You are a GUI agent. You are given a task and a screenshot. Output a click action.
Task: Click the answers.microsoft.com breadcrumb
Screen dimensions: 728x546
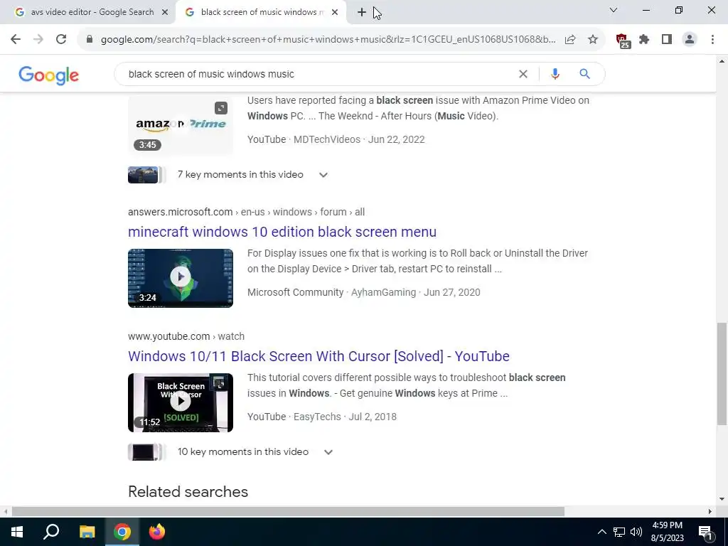[246, 212]
